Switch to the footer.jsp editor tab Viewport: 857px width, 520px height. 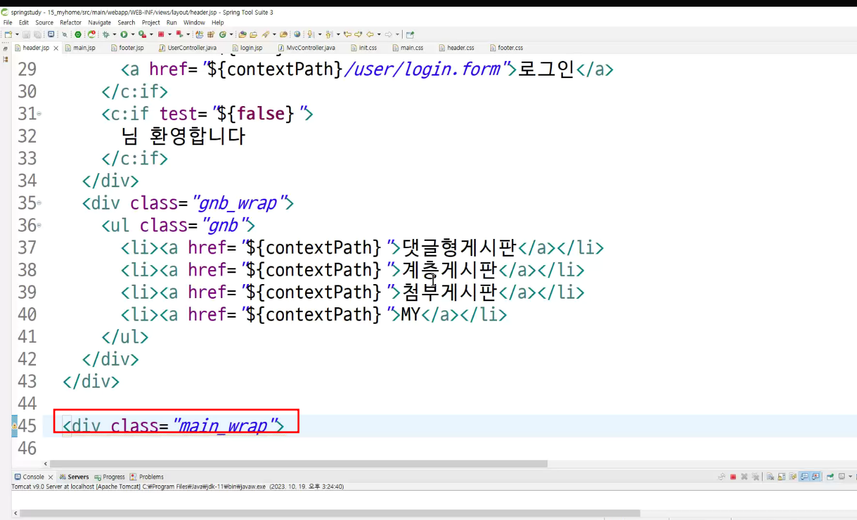tap(127, 48)
